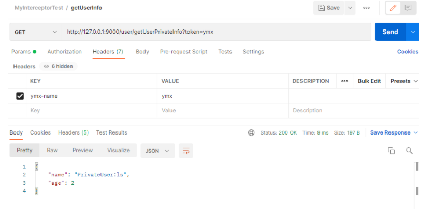Expand the Presets dropdown

pos(404,81)
